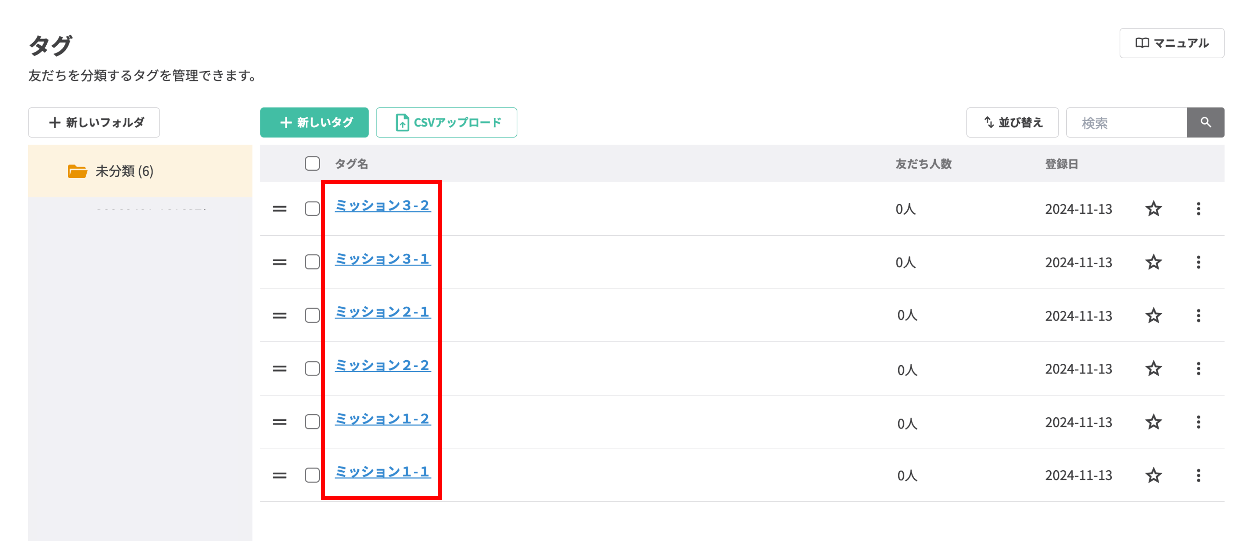Check the select-all checkbox in table header

click(312, 164)
